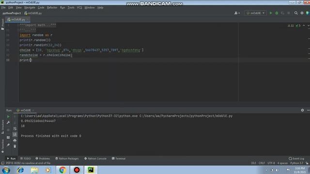Click the Python 3.7 interpreter selector

click(296, 163)
